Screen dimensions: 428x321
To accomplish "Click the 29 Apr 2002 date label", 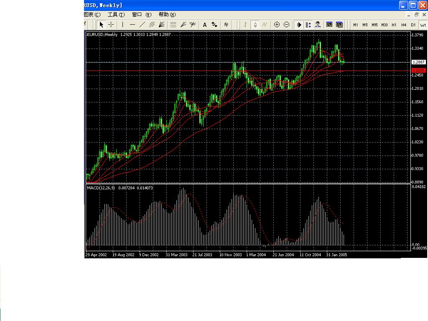I will click(x=96, y=255).
